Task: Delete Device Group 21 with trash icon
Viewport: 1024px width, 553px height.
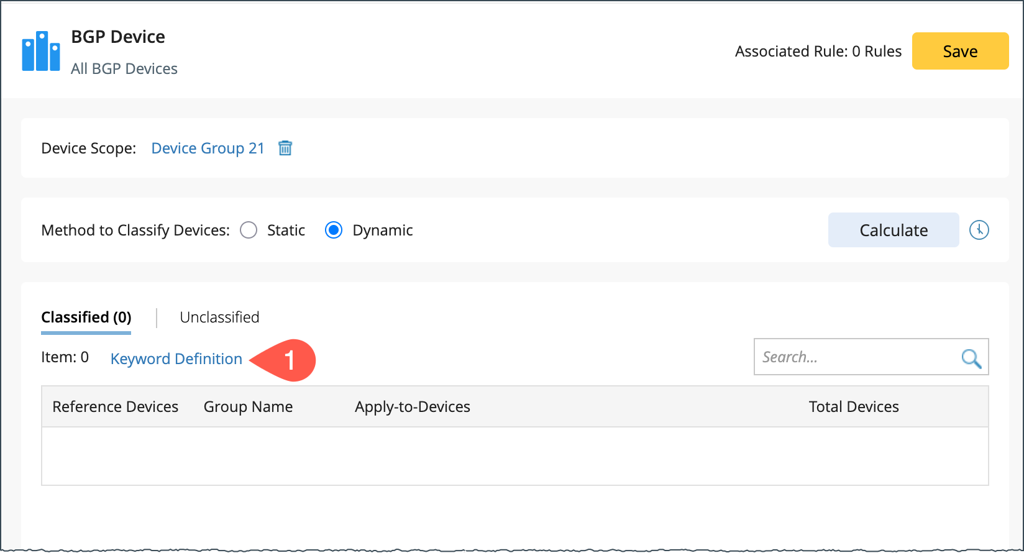Action: (x=285, y=148)
